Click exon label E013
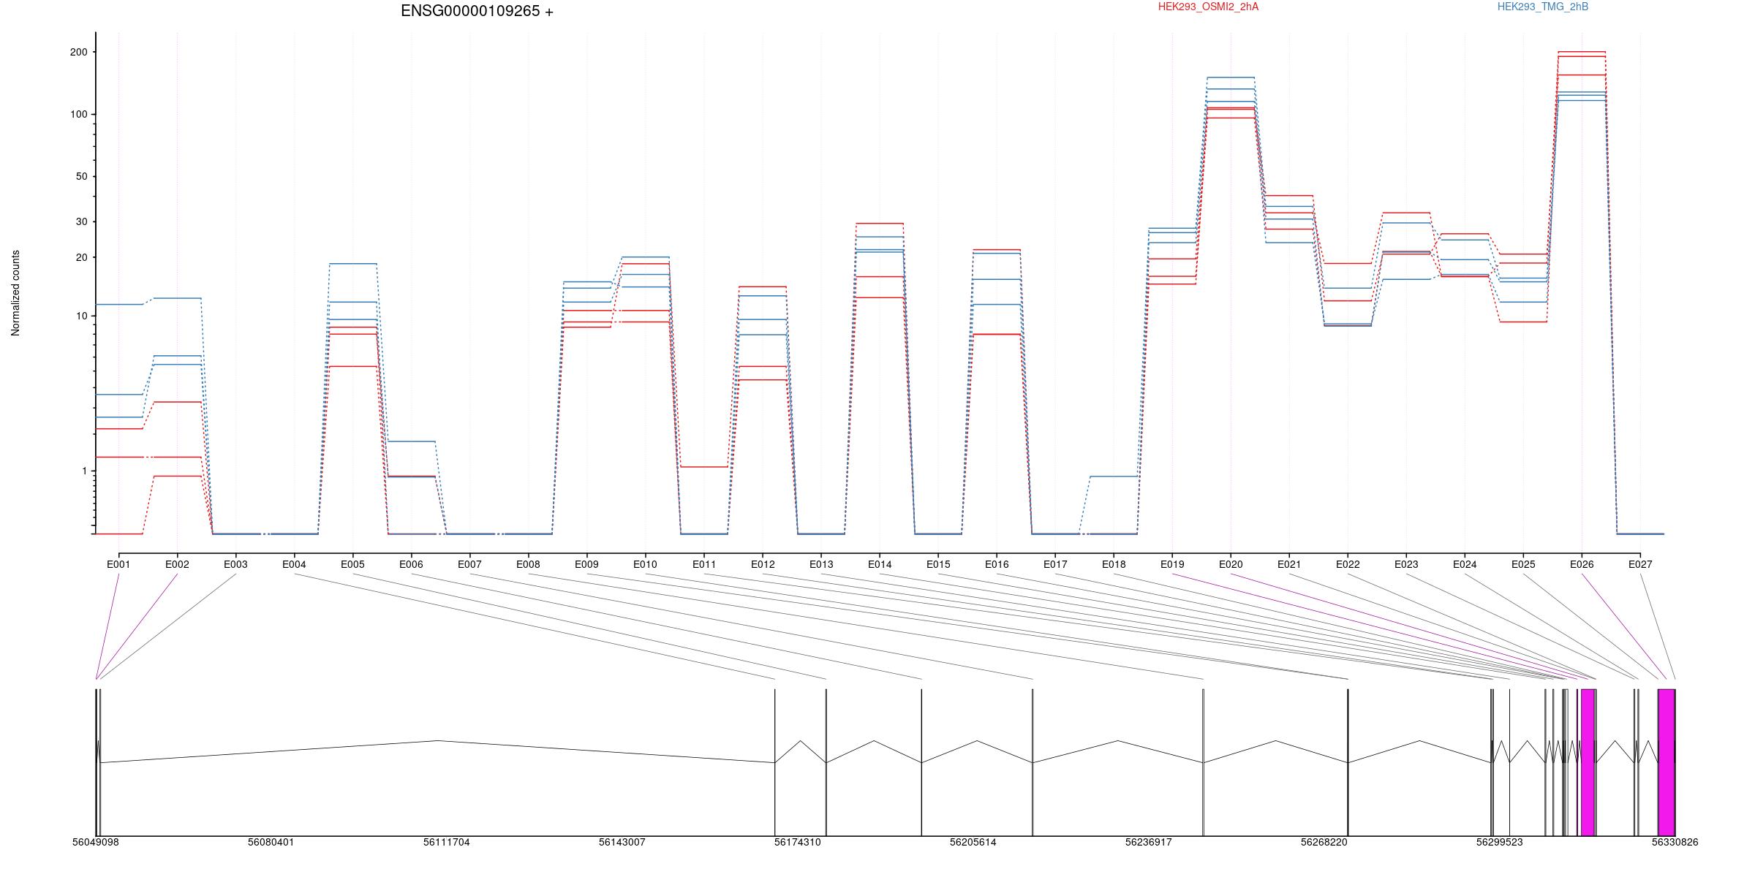 pyautogui.click(x=821, y=564)
